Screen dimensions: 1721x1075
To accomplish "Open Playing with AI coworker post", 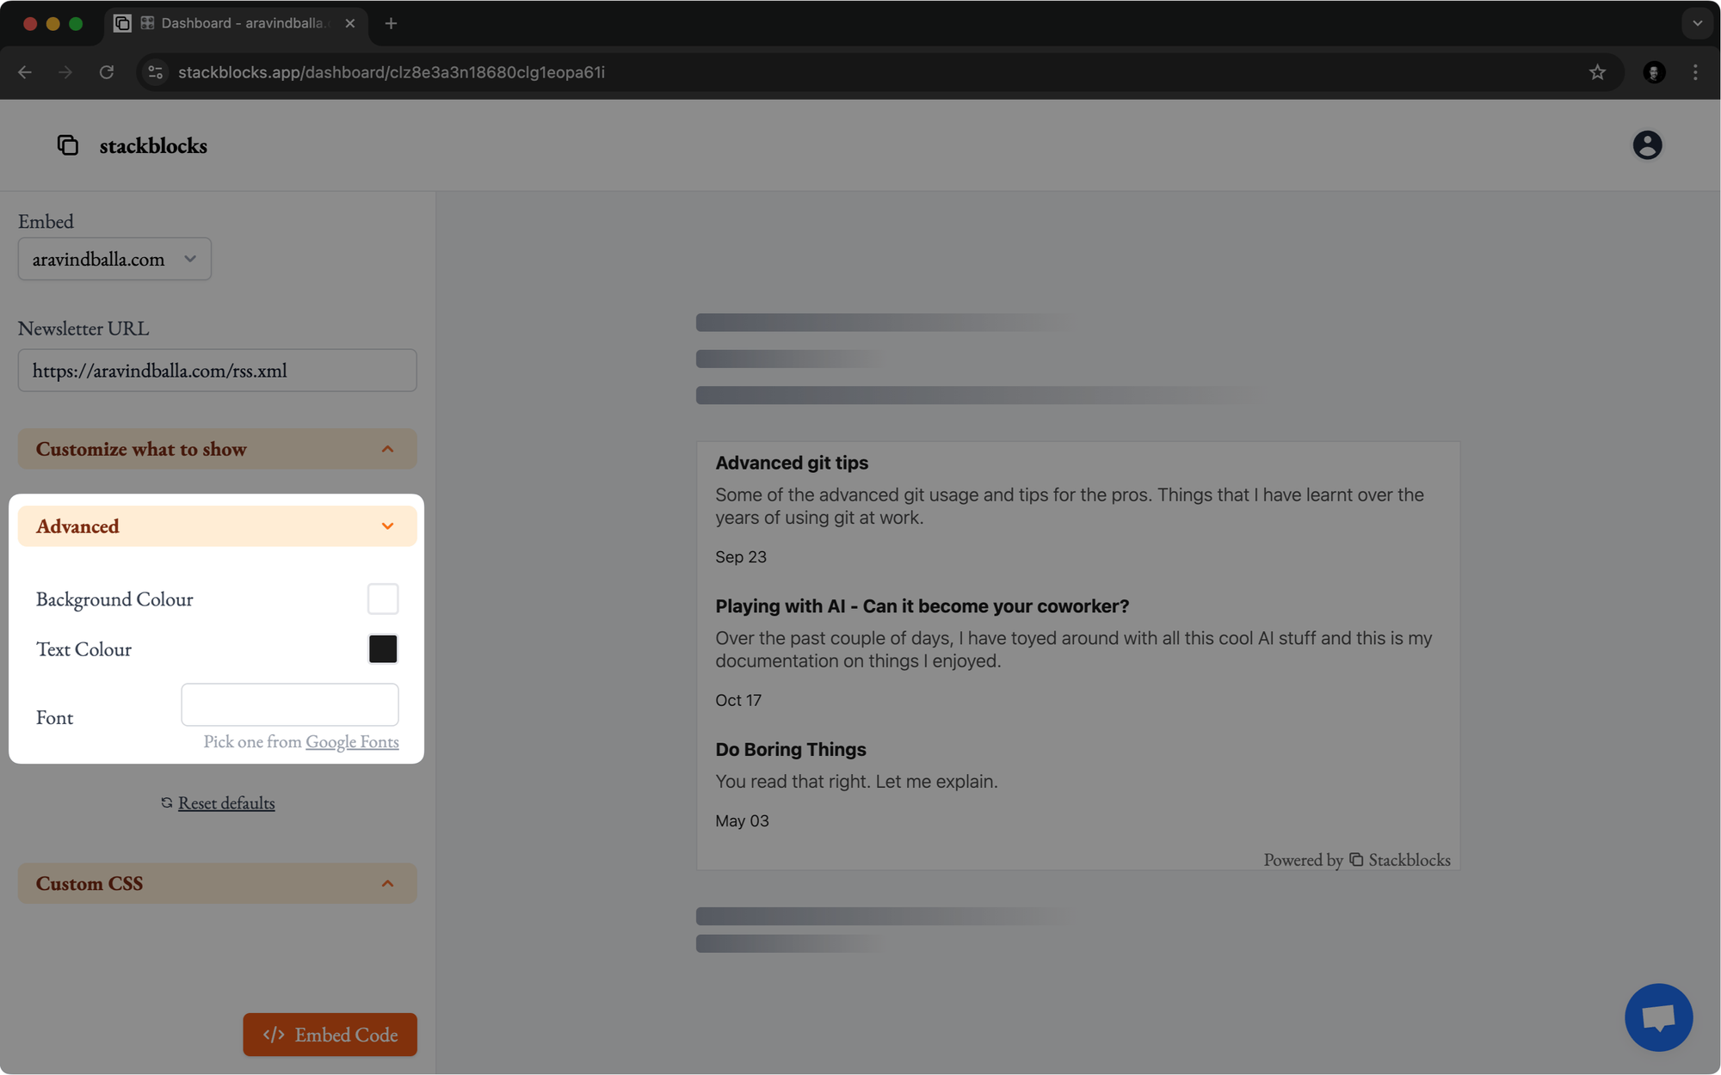I will click(x=922, y=606).
